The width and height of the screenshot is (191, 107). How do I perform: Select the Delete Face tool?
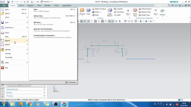144,15
